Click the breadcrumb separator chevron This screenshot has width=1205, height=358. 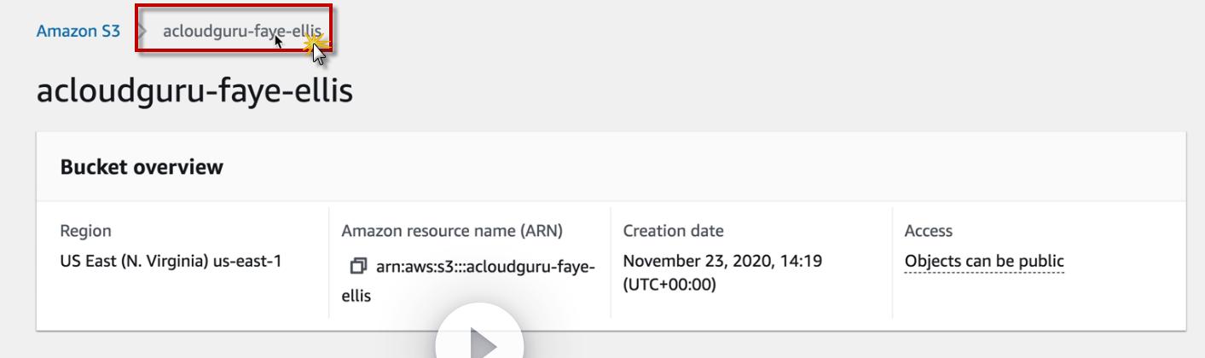click(142, 32)
